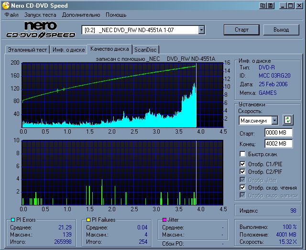
Task: Switch to the ScanDisc tab
Action: tap(145, 49)
